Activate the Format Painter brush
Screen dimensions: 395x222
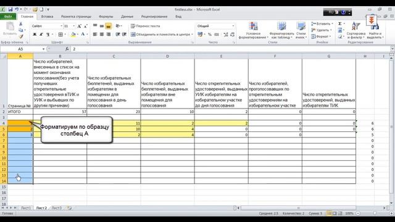pyautogui.click(x=21, y=36)
